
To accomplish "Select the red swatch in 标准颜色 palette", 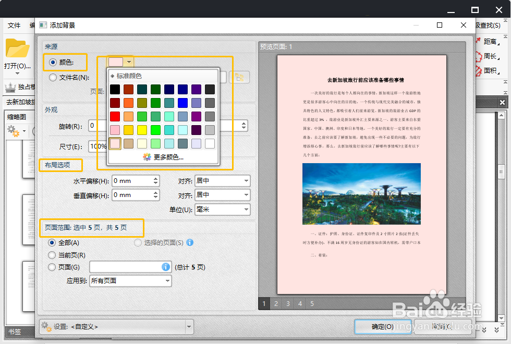I will [114, 116].
